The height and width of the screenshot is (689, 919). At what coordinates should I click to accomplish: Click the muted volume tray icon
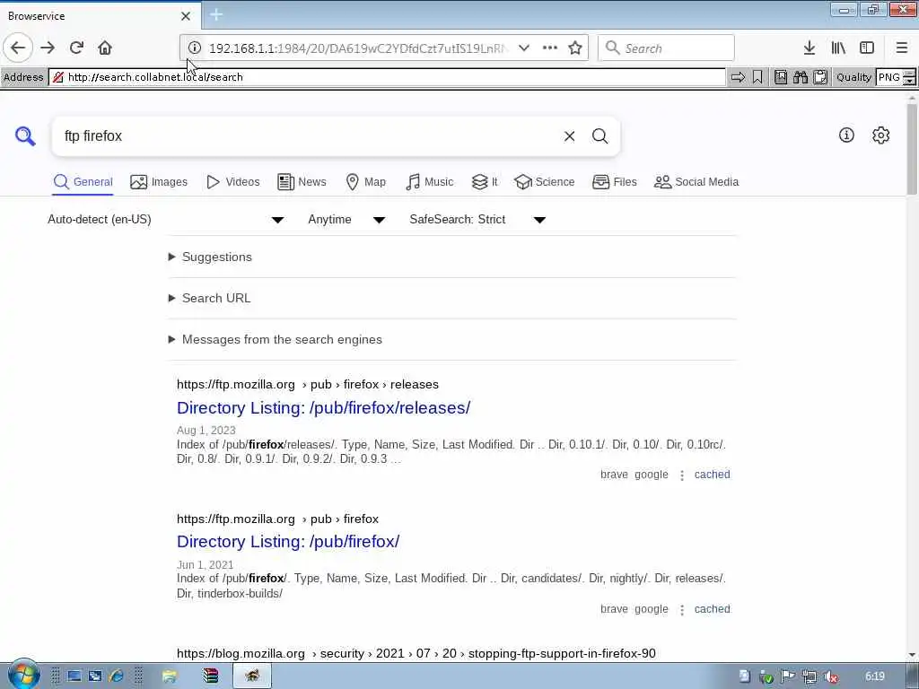coord(830,677)
